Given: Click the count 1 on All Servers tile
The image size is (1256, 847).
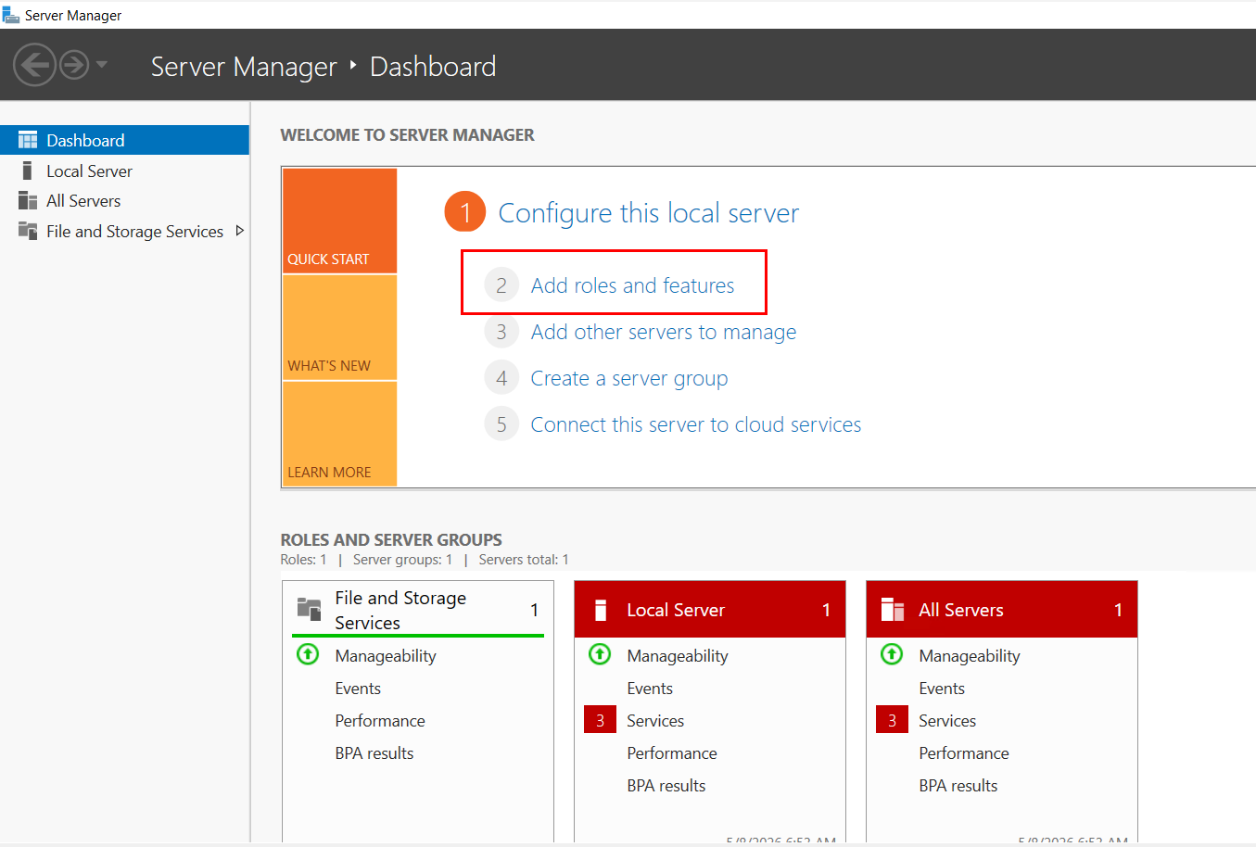Looking at the screenshot, I should (x=1118, y=610).
